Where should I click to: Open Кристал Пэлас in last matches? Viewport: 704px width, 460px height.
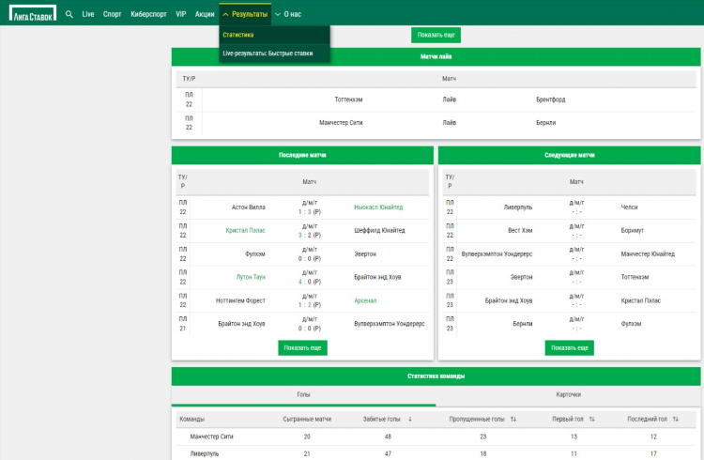pyautogui.click(x=246, y=230)
